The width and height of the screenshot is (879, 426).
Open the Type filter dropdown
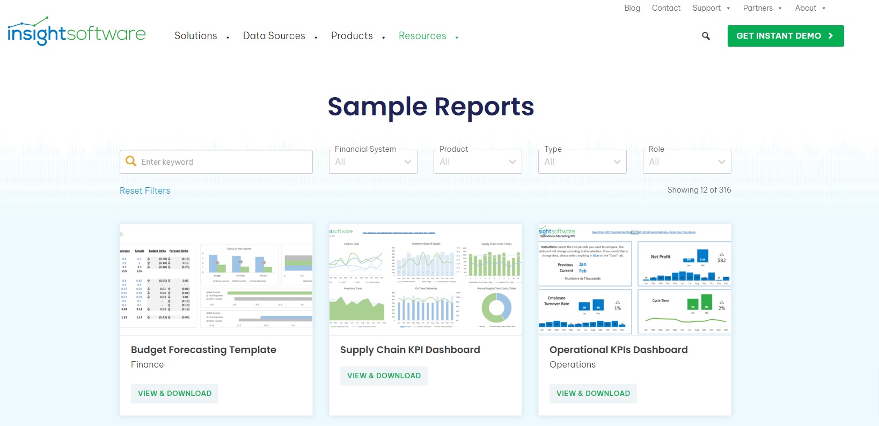point(582,161)
